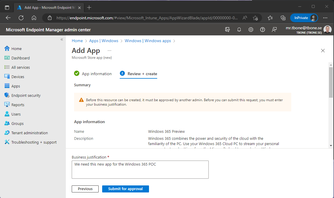334x198 pixels.
Task: Open the notifications bell
Action: click(x=239, y=30)
